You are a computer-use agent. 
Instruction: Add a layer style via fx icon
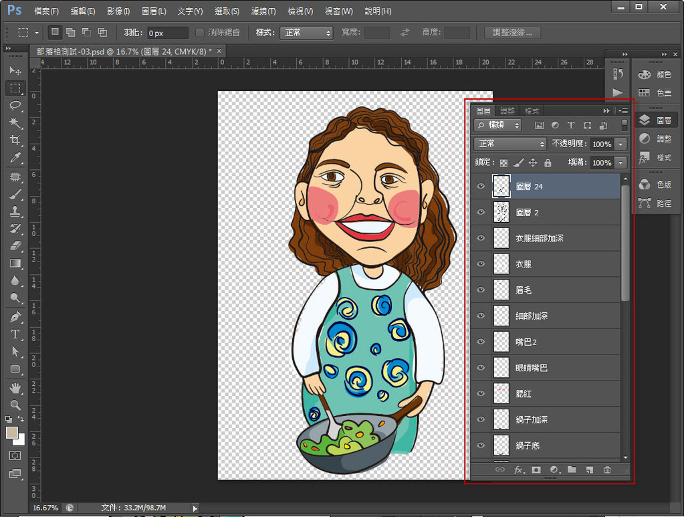[518, 470]
